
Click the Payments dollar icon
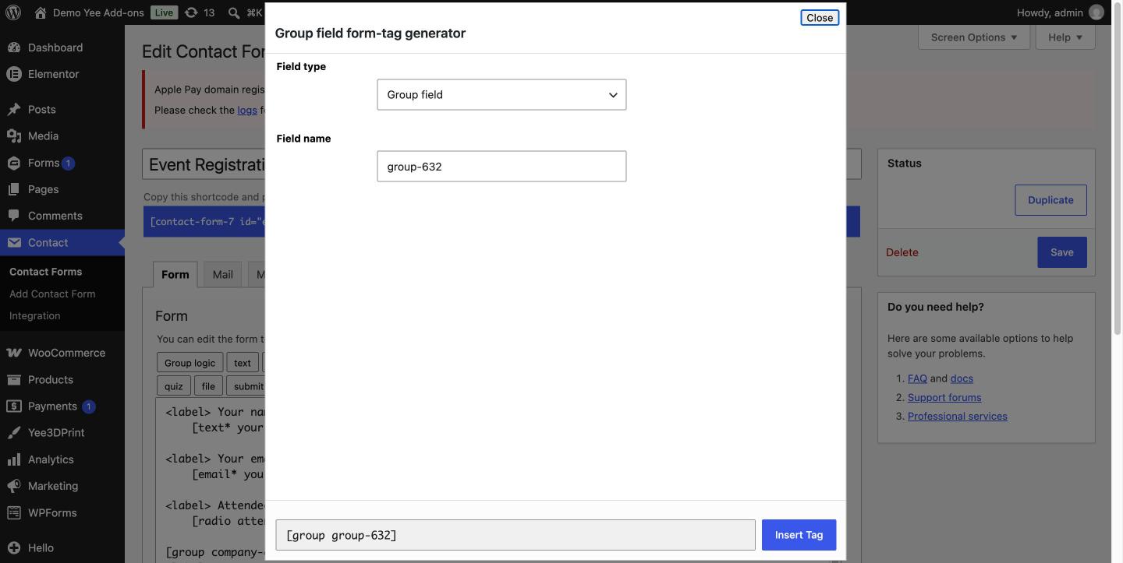click(x=13, y=406)
